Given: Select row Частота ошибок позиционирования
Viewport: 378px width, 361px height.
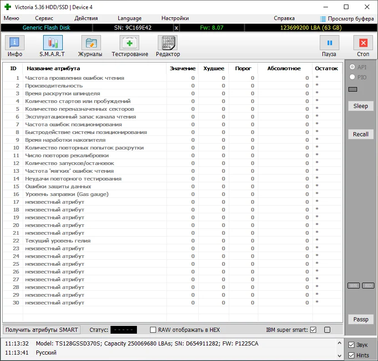Looking at the screenshot, I should tap(172, 124).
